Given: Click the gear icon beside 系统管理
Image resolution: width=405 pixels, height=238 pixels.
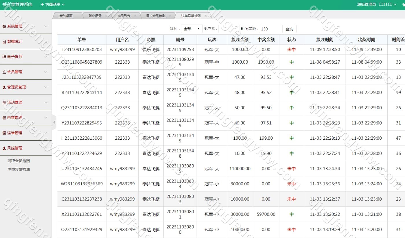Looking at the screenshot, I should 4,26.
